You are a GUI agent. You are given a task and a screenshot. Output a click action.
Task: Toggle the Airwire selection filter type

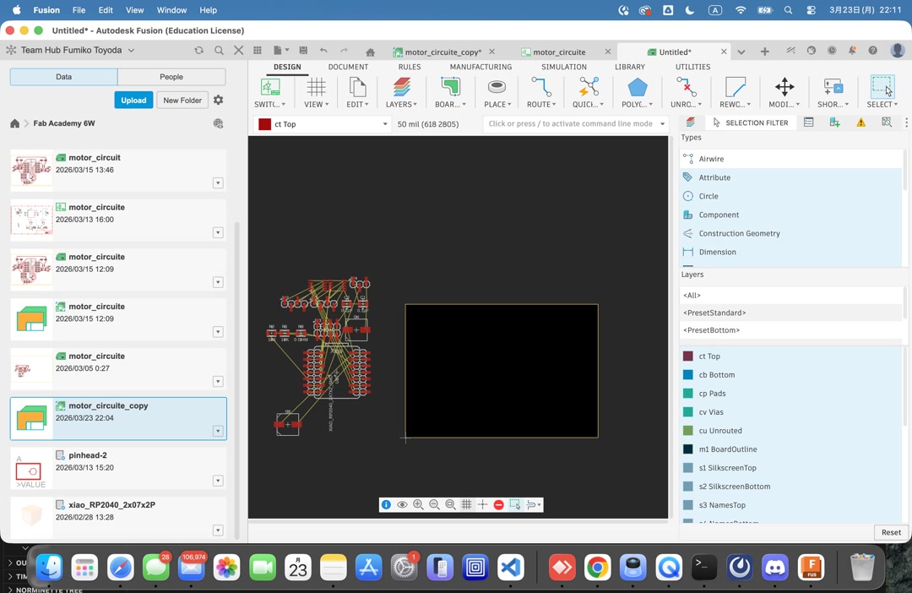point(711,159)
